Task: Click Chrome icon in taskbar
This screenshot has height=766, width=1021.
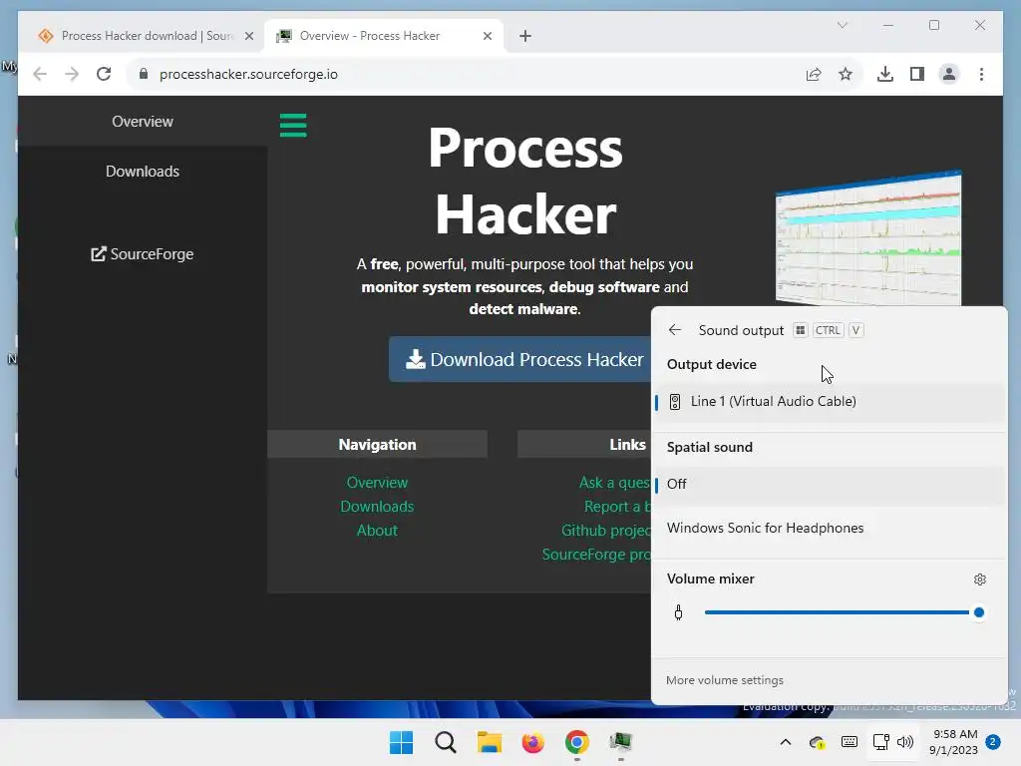Action: pyautogui.click(x=577, y=742)
